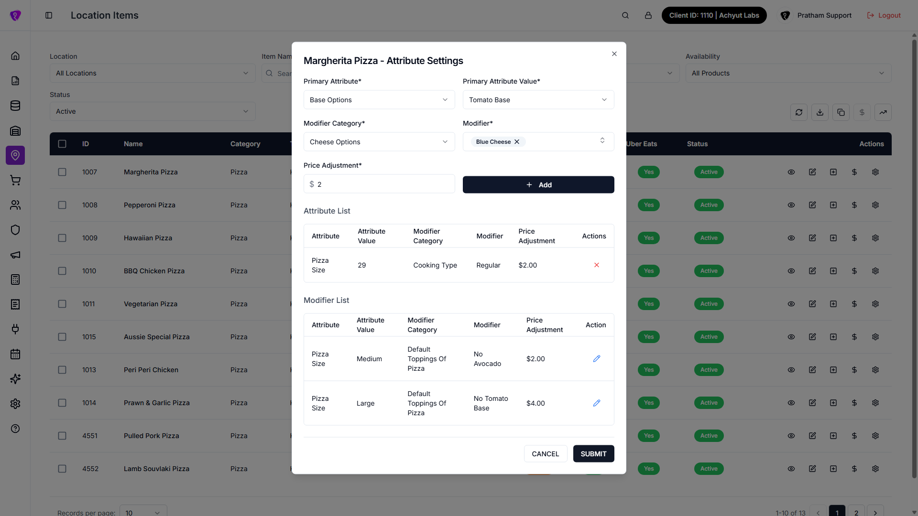Click the Add attribute button
Viewport: 918px width, 516px height.
click(x=538, y=185)
